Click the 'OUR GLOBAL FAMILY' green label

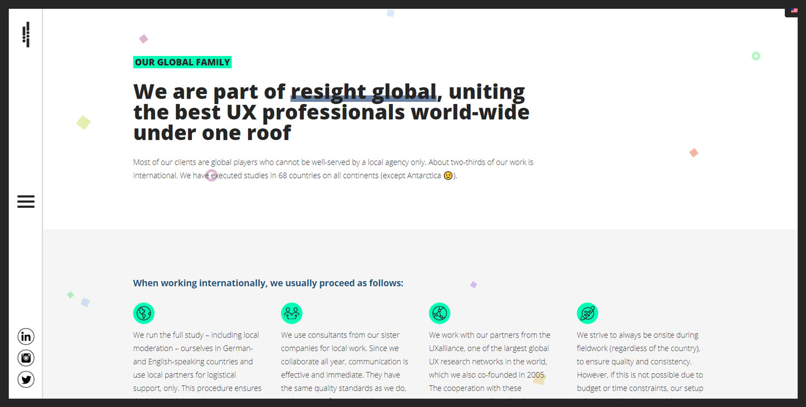[182, 62]
